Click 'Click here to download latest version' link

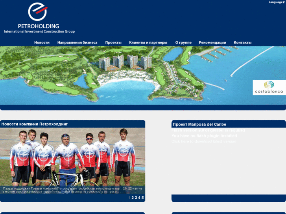[x=204, y=141]
